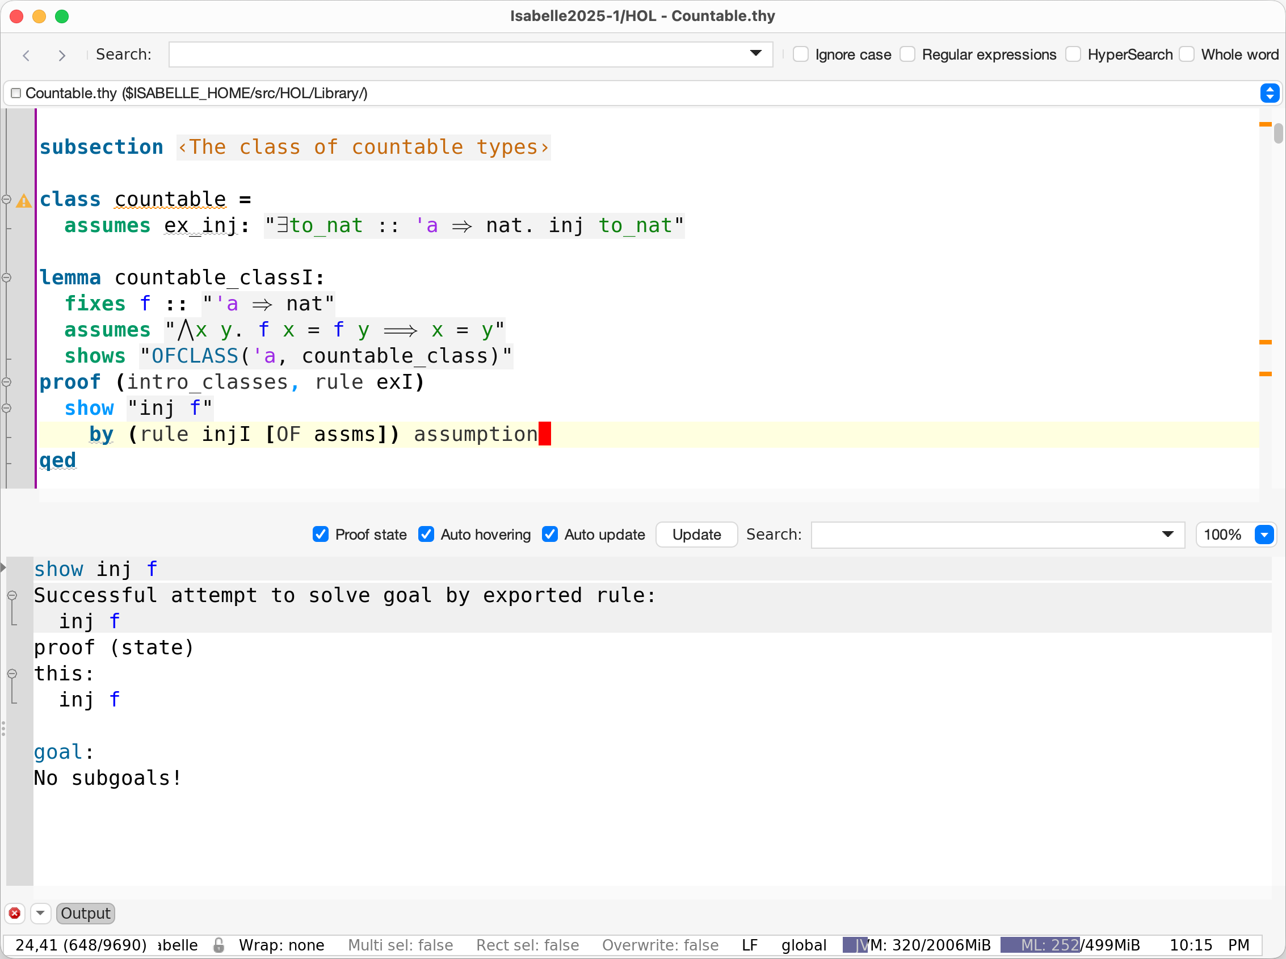Image resolution: width=1286 pixels, height=959 pixels.
Task: Open the dockable panel menu arrow
Action: [40, 914]
